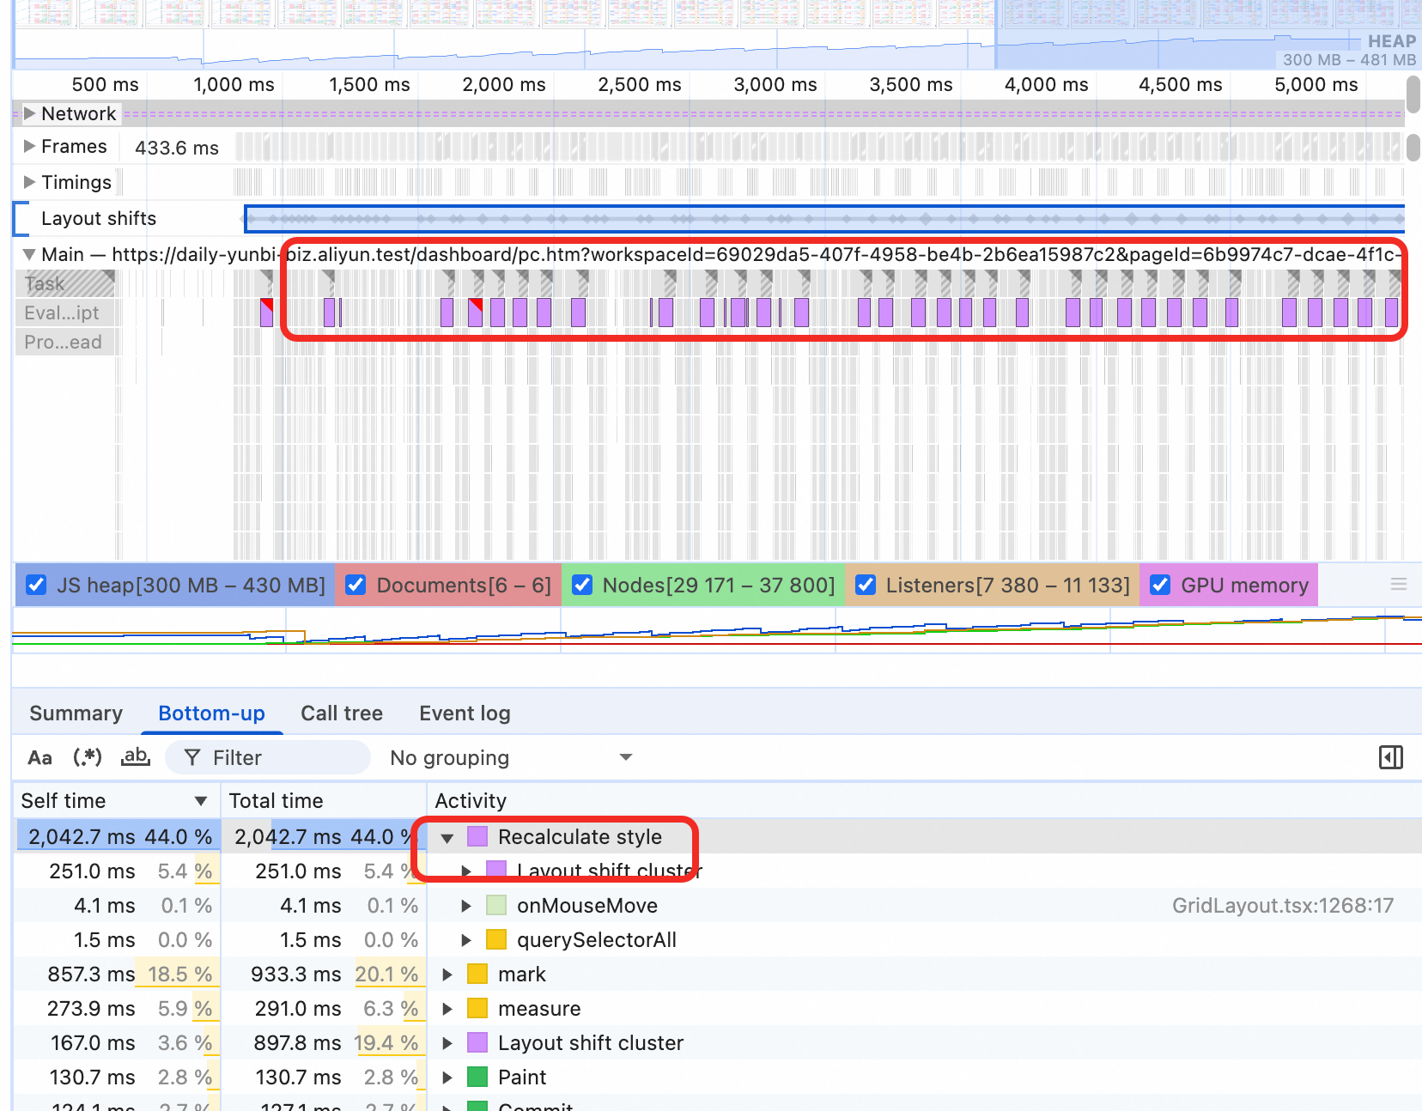Sort by Total time column
1422x1111 pixels.
click(x=323, y=800)
